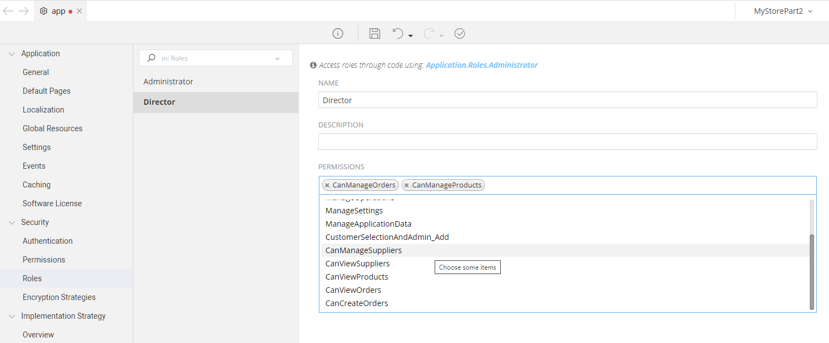
Task: Expand the Roles search filter dropdown
Action: (277, 58)
